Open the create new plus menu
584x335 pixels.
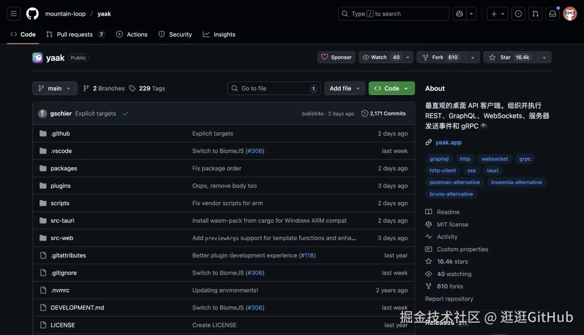click(497, 14)
